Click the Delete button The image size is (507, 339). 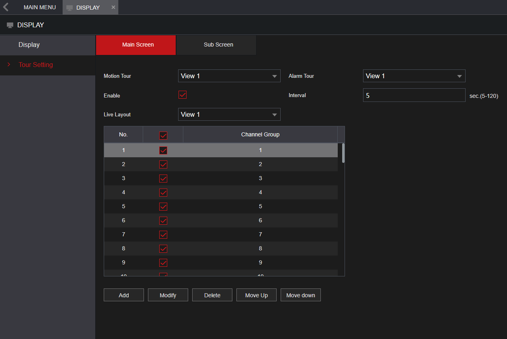212,295
